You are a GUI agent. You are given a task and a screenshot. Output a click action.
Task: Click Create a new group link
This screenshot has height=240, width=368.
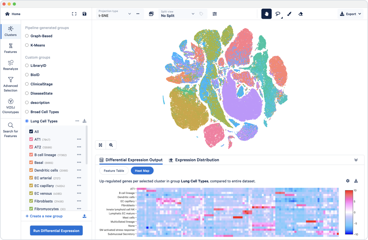(44, 216)
